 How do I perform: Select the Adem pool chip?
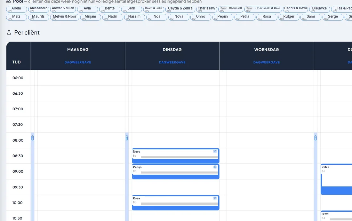coord(16,9)
